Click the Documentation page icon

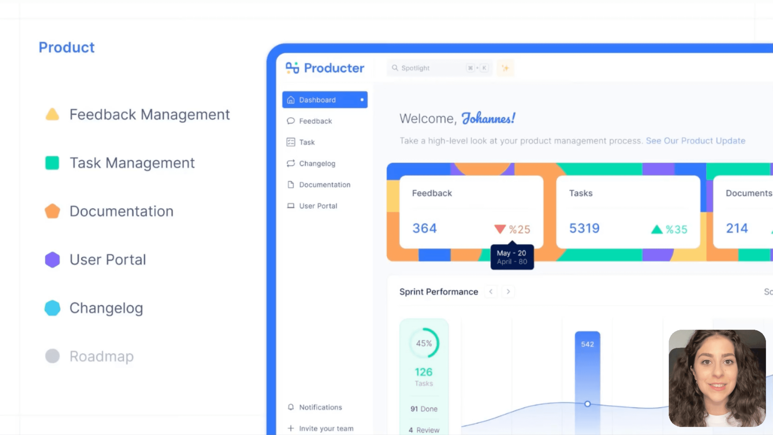click(x=291, y=184)
